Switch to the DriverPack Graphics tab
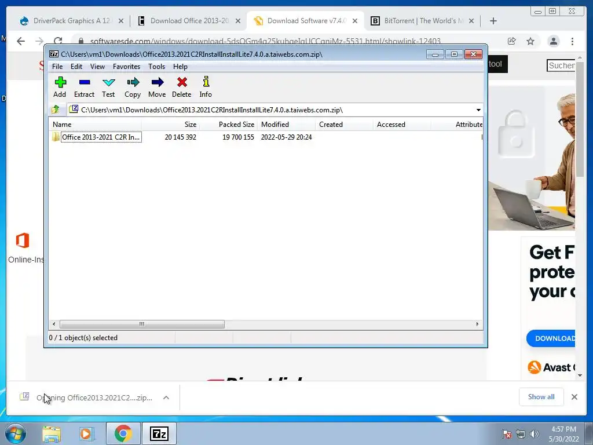Image resolution: width=593 pixels, height=445 pixels. pyautogui.click(x=71, y=21)
